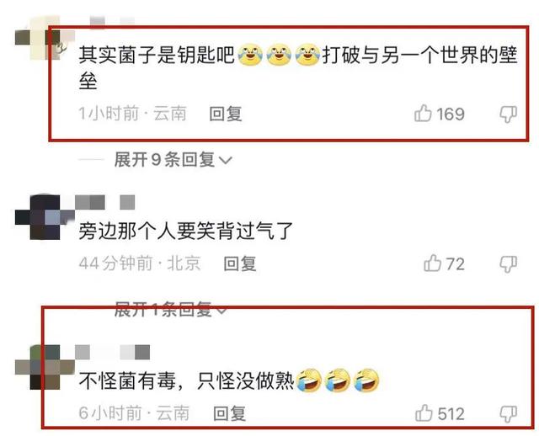Open username above 旁边那个人 comment
This screenshot has width=539, height=436.
click(104, 202)
